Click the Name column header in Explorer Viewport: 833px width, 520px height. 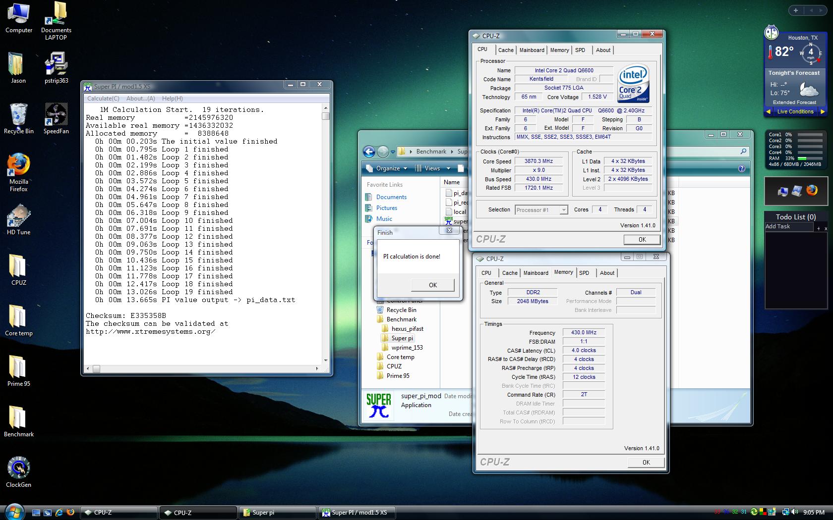452,182
